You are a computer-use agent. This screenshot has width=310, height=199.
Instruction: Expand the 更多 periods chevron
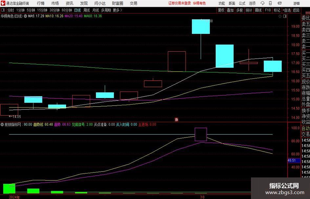coord(121,10)
